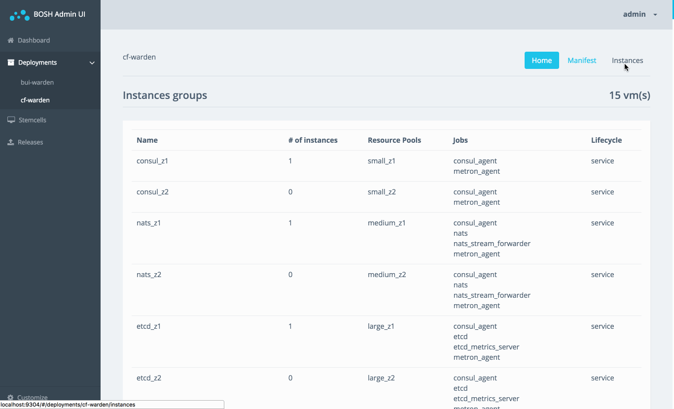Open the cf-warden deployment in sidebar
Image resolution: width=674 pixels, height=409 pixels.
(35, 100)
